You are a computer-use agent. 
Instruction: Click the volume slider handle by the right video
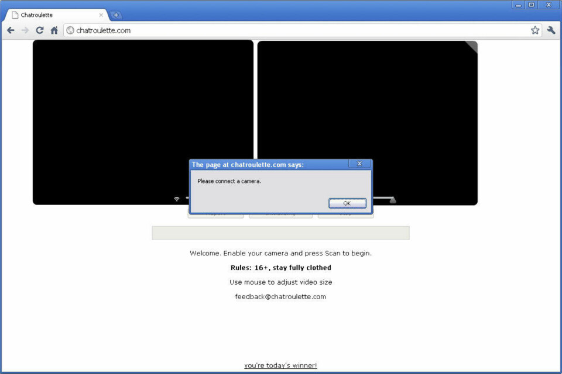coord(393,200)
